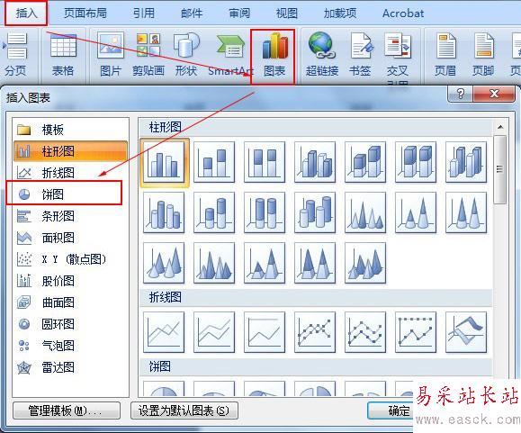The width and height of the screenshot is (521, 433).
Task: Choose the clustered cylinder chart thumbnail
Action: click(x=164, y=212)
